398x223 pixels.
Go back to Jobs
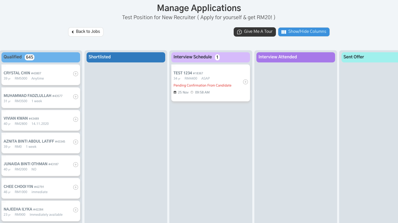point(86,32)
